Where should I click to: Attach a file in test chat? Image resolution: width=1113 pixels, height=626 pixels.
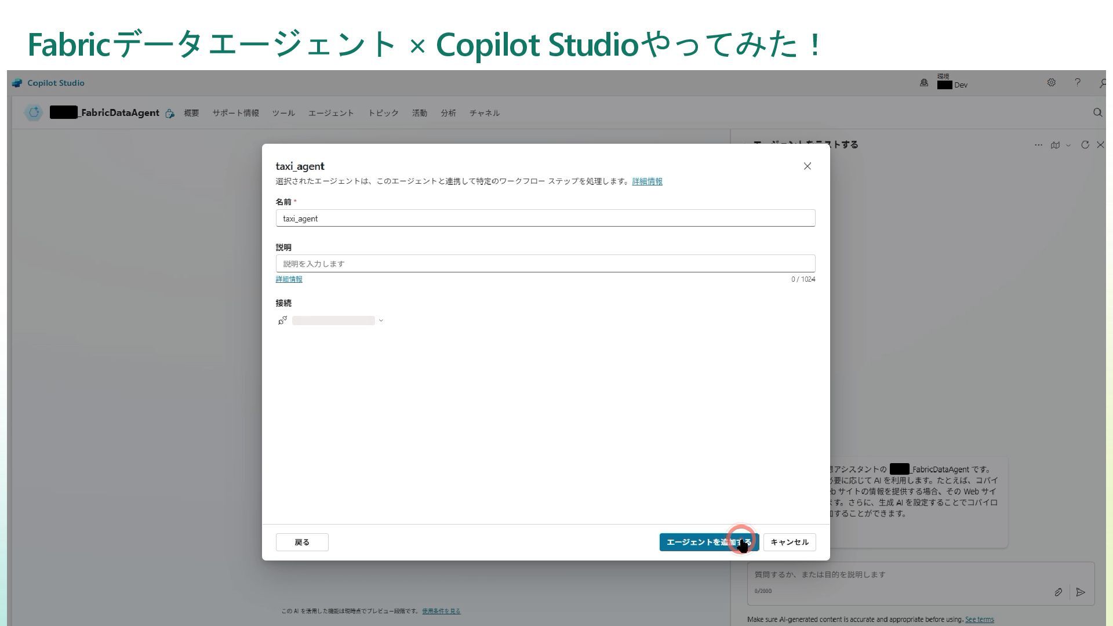click(1058, 592)
